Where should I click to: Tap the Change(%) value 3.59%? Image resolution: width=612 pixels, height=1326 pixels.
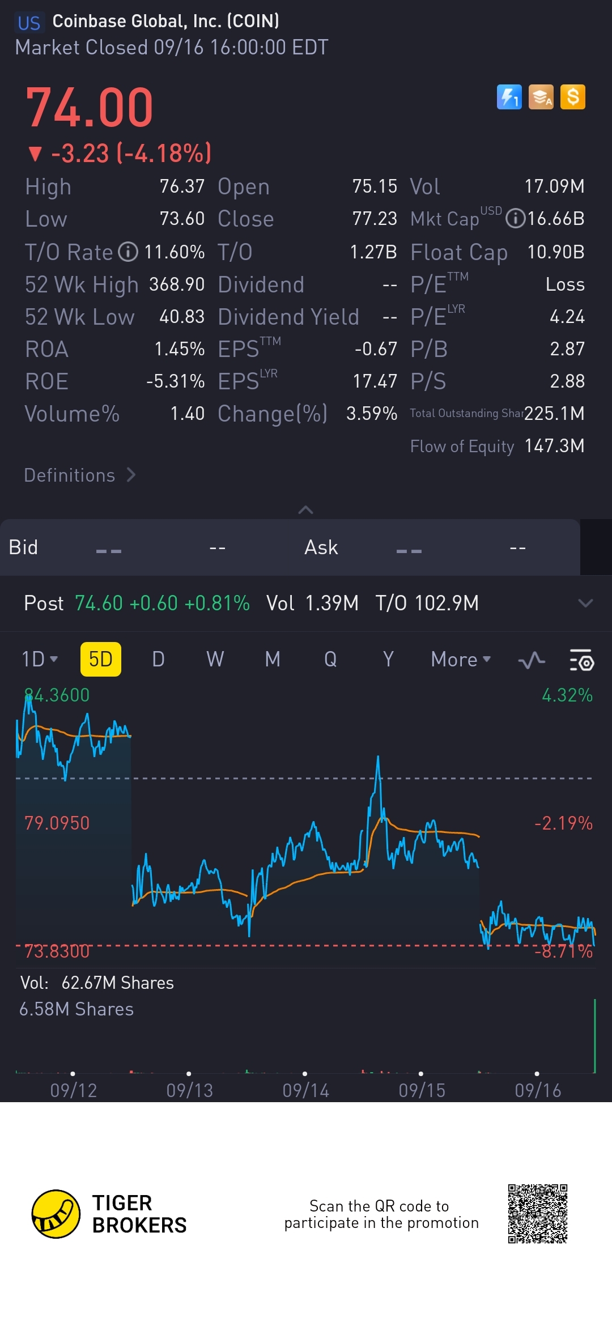point(372,413)
